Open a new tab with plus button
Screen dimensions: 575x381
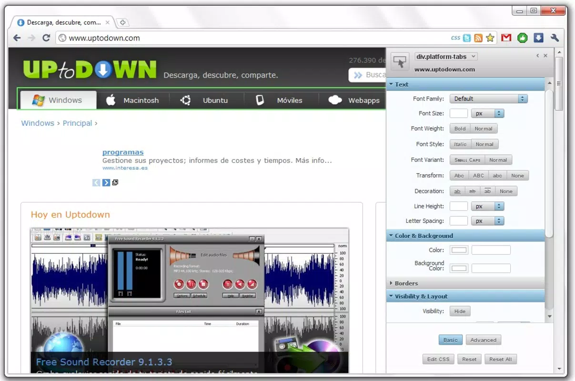(x=122, y=22)
